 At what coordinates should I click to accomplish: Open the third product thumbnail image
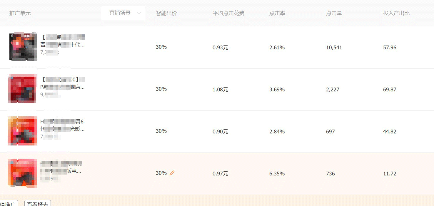point(22,131)
